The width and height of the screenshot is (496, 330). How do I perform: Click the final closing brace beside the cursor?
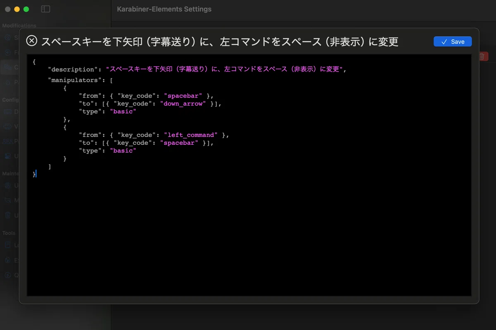34,174
